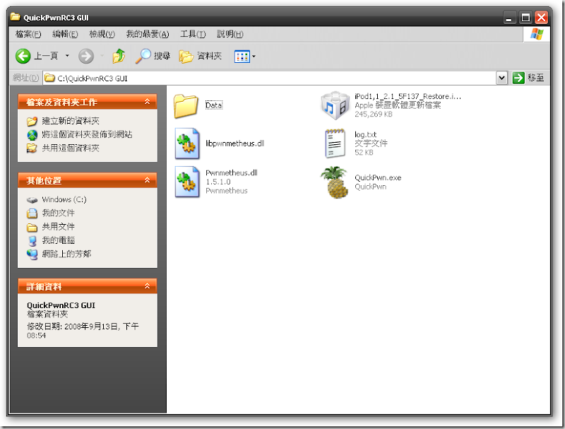Open the Edit menu (編輯)
565x429 pixels.
[65, 34]
